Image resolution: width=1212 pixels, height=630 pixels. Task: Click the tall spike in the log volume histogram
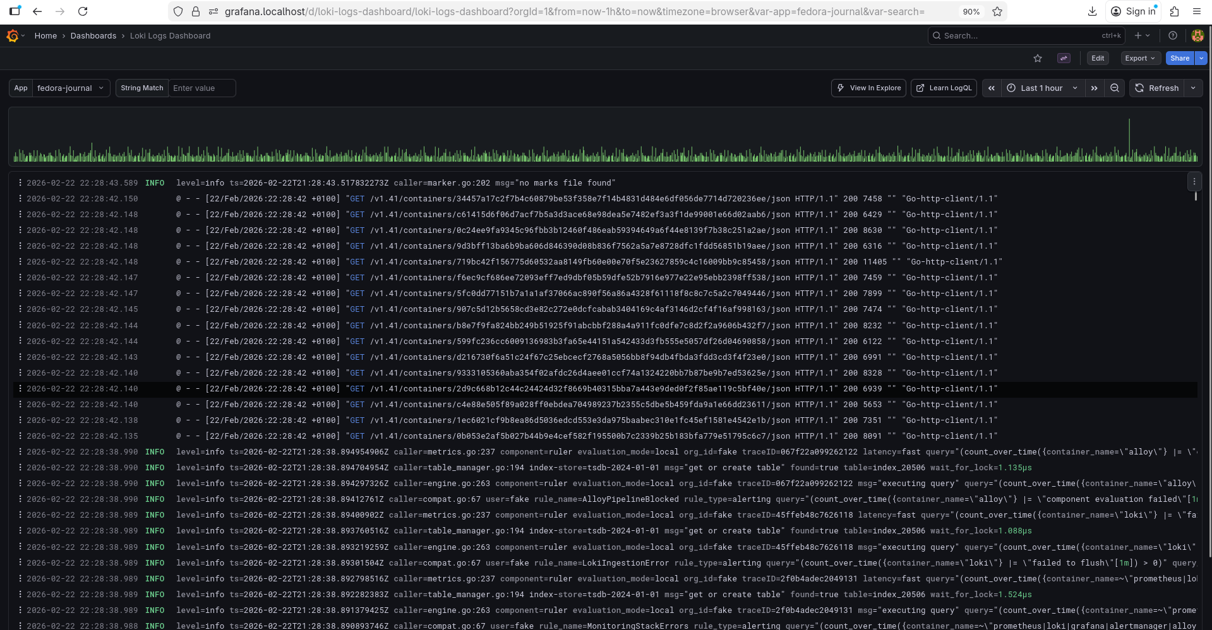pos(1129,139)
